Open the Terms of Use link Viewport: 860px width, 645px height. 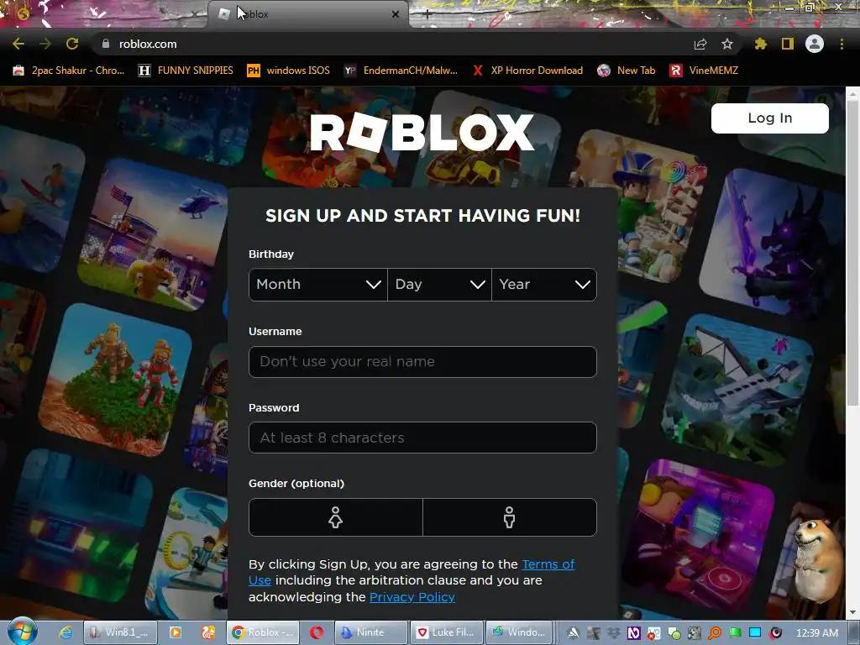[x=548, y=564]
